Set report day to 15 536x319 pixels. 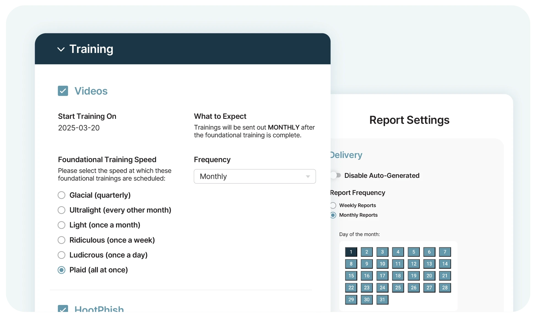pos(351,276)
